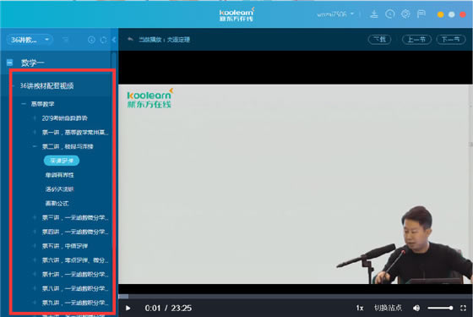Adjust the volume slider in player
Screen dimensions: 473x317
click(440, 308)
